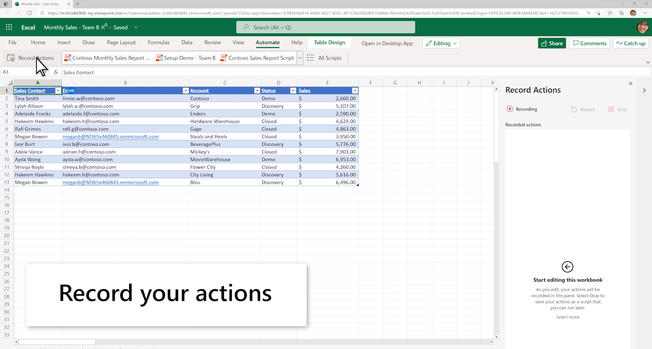Select column F header
Screen dimensions: 652x349
pyautogui.click(x=371, y=82)
